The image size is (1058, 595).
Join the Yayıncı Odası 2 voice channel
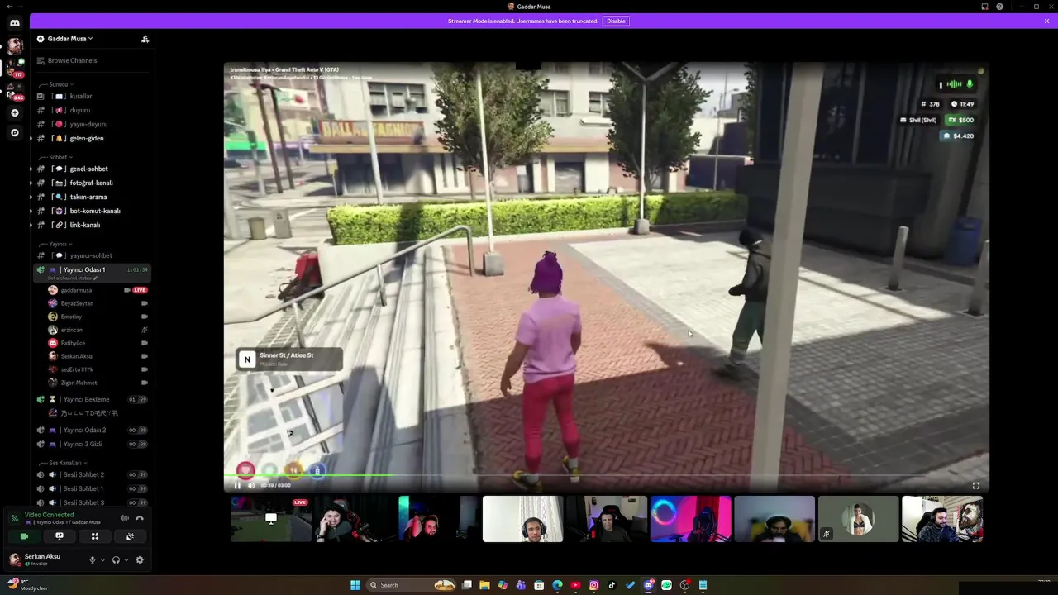(x=91, y=430)
